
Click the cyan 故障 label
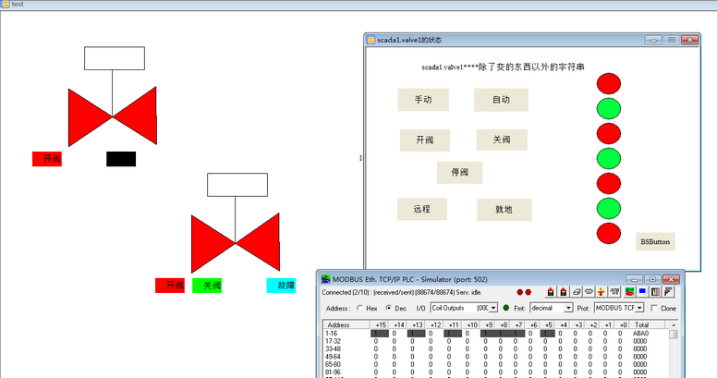coord(281,285)
